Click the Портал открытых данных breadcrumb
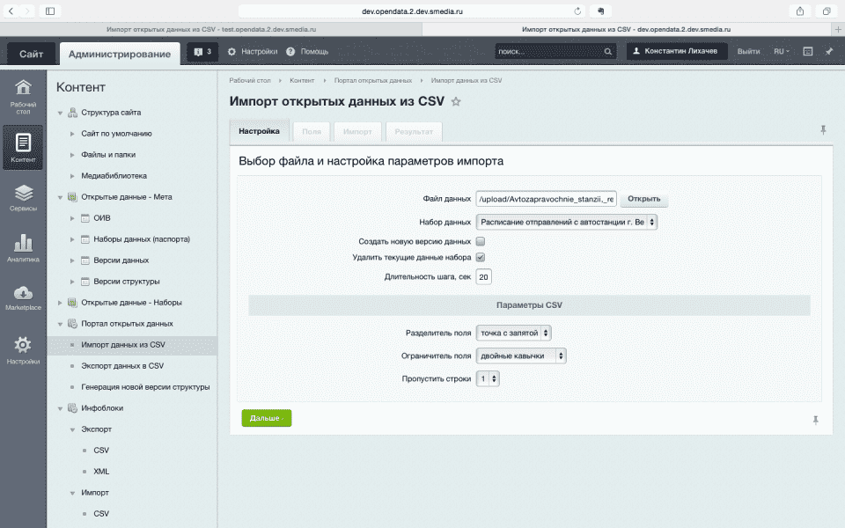 coord(373,80)
